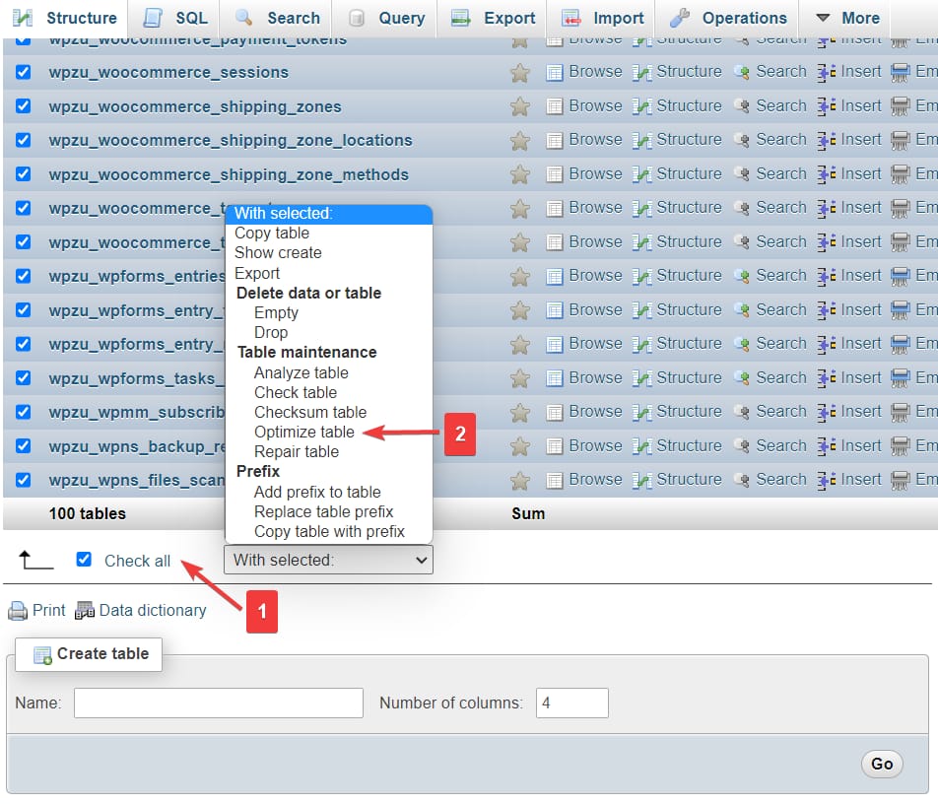Click Browse link in wpzu_wpforms_entries row

point(595,276)
